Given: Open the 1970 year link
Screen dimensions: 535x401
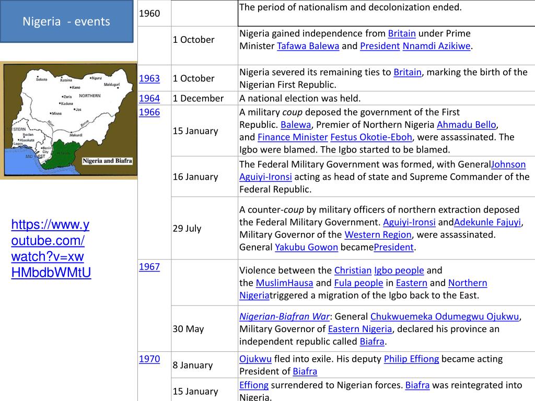Looking at the screenshot, I should [x=149, y=359].
